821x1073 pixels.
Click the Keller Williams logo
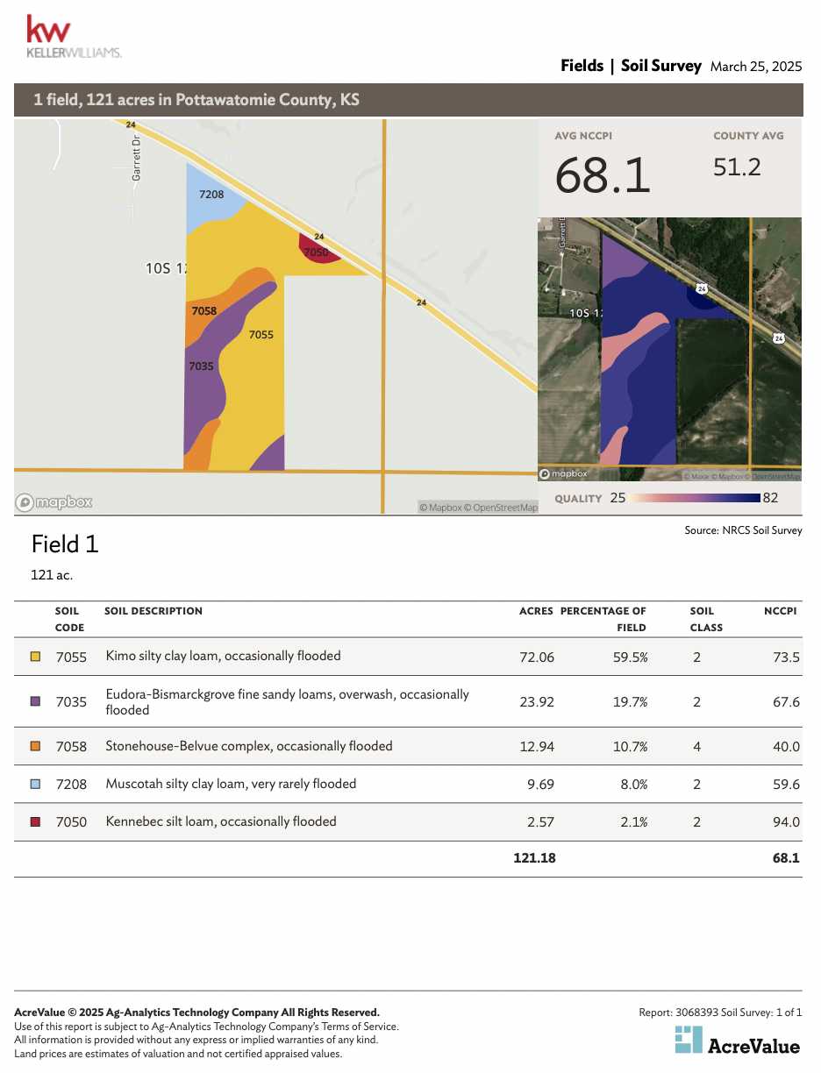[75, 38]
